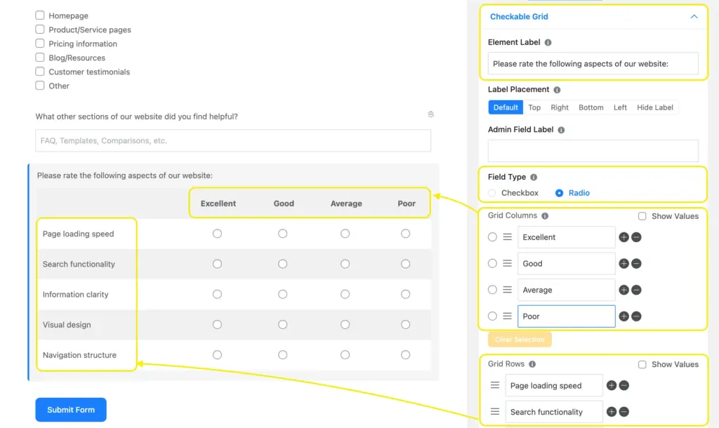Remove Search functionality row with minus icon
Image resolution: width=719 pixels, height=428 pixels.
point(624,412)
